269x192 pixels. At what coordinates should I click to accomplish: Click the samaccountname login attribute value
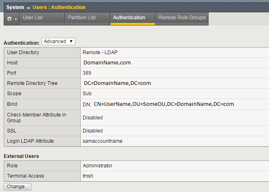102,141
